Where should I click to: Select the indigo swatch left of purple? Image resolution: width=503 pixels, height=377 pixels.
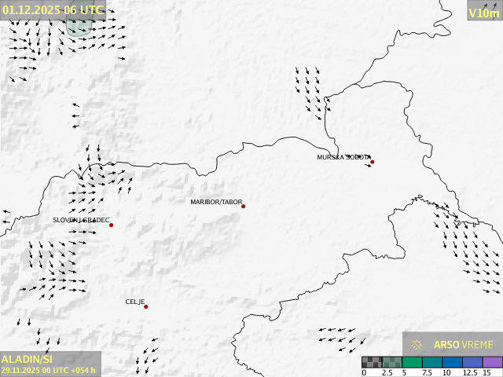coord(472,362)
